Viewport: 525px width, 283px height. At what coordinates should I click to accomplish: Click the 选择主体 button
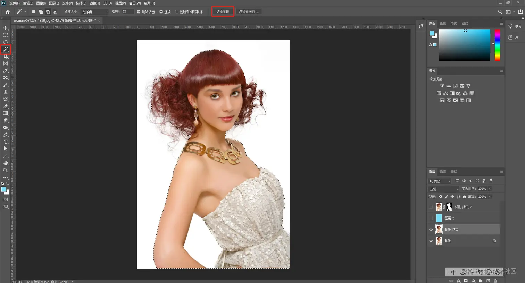223,11
